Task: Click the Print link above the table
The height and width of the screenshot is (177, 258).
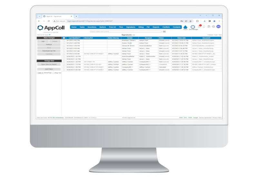Action: (x=220, y=35)
